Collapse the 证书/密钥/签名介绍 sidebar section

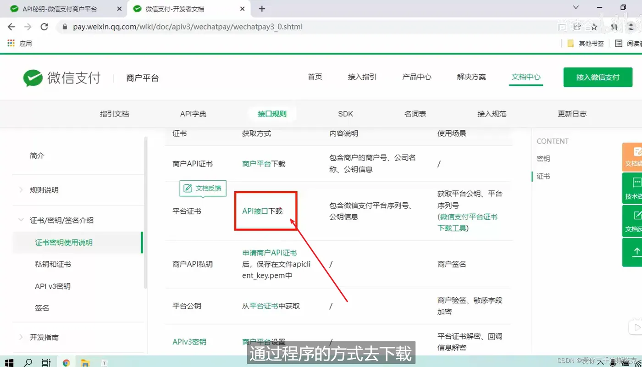(61, 220)
